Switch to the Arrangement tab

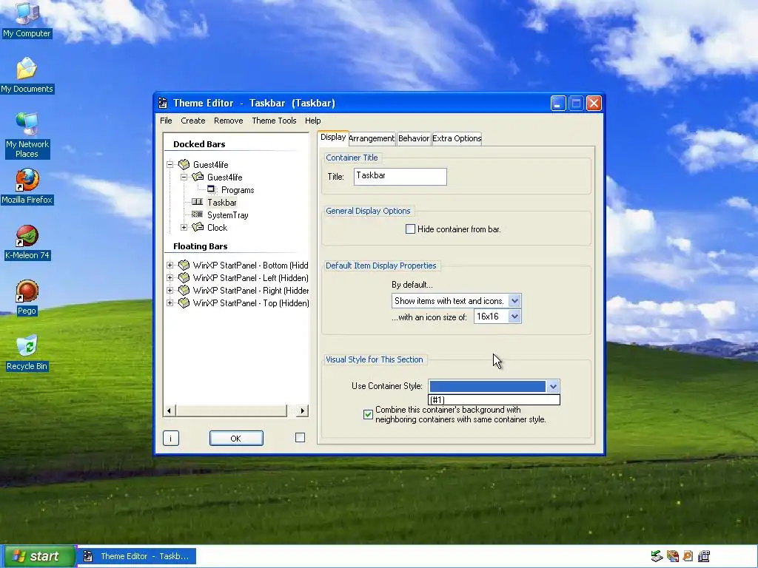click(372, 138)
